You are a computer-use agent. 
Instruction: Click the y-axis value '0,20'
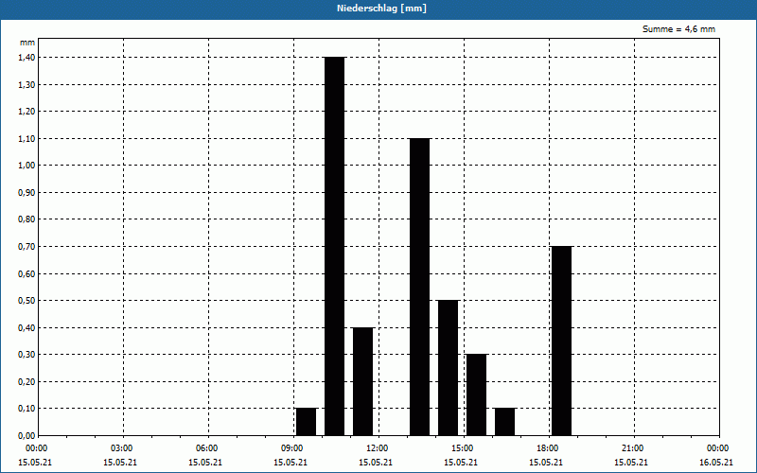(x=27, y=382)
